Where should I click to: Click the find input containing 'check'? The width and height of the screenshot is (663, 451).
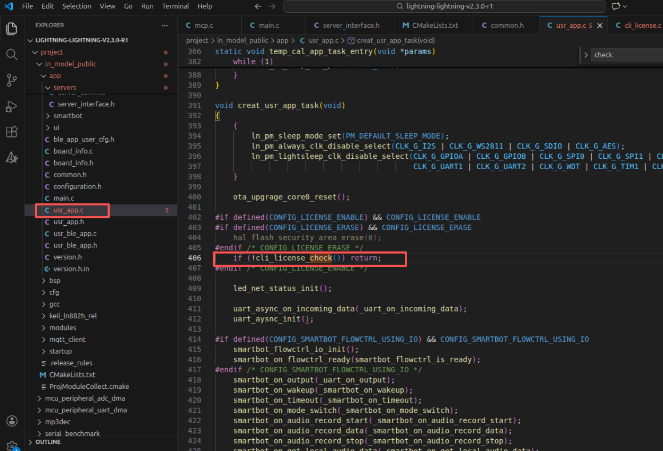click(627, 55)
